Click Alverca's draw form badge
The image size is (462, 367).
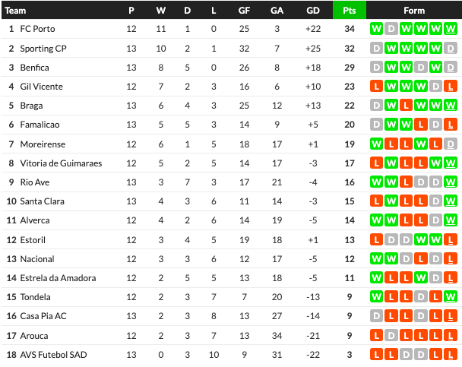pyautogui.click(x=436, y=220)
